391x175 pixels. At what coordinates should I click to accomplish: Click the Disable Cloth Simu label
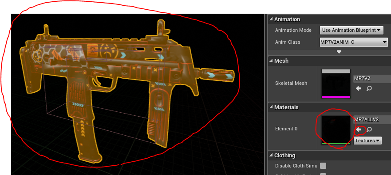pos(296,166)
